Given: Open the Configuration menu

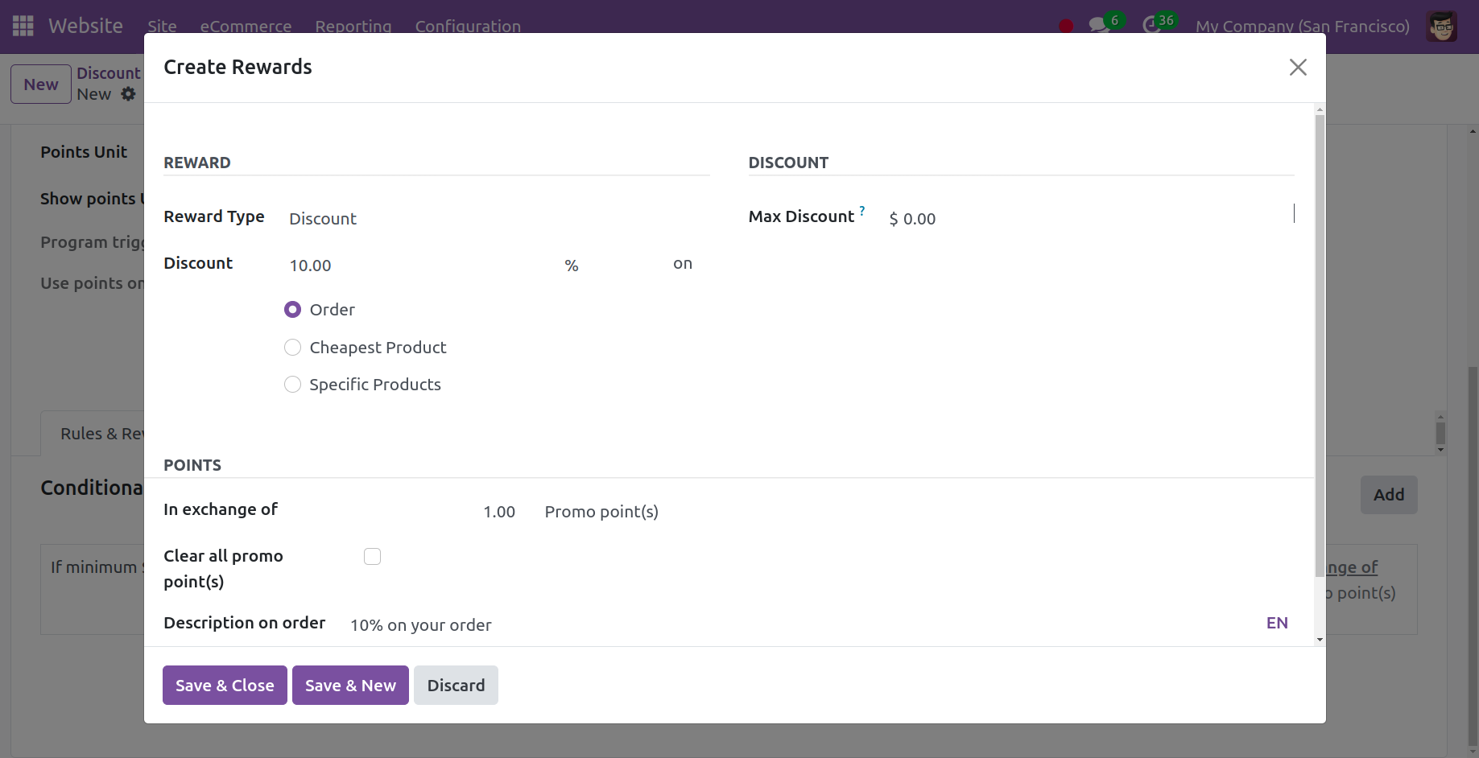Looking at the screenshot, I should [467, 26].
